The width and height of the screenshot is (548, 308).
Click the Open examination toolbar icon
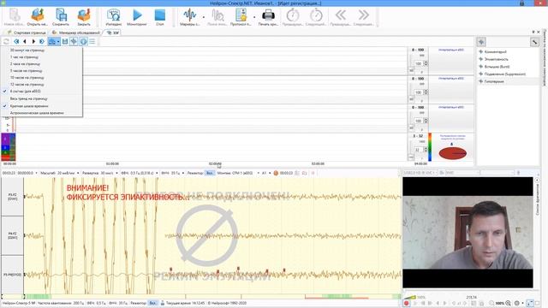38,15
